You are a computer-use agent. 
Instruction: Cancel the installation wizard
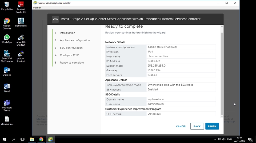(x=181, y=126)
